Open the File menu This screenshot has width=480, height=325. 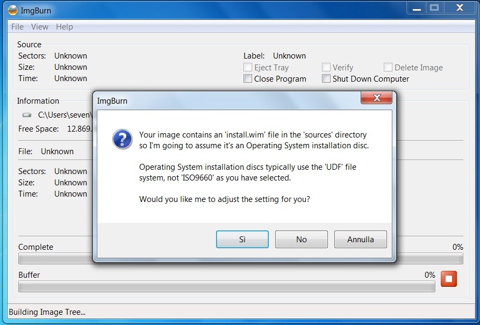click(17, 27)
